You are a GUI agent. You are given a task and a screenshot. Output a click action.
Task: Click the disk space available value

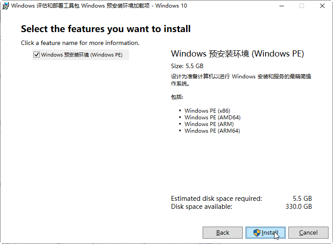299,207
